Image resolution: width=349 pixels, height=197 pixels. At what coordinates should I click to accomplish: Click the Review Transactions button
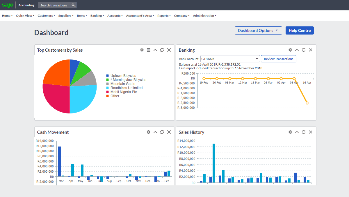[x=278, y=59]
